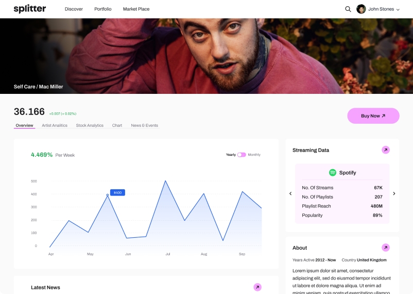Viewport: 413px width, 294px height.
Task: Show previous streaming platform
Action: coord(290,193)
